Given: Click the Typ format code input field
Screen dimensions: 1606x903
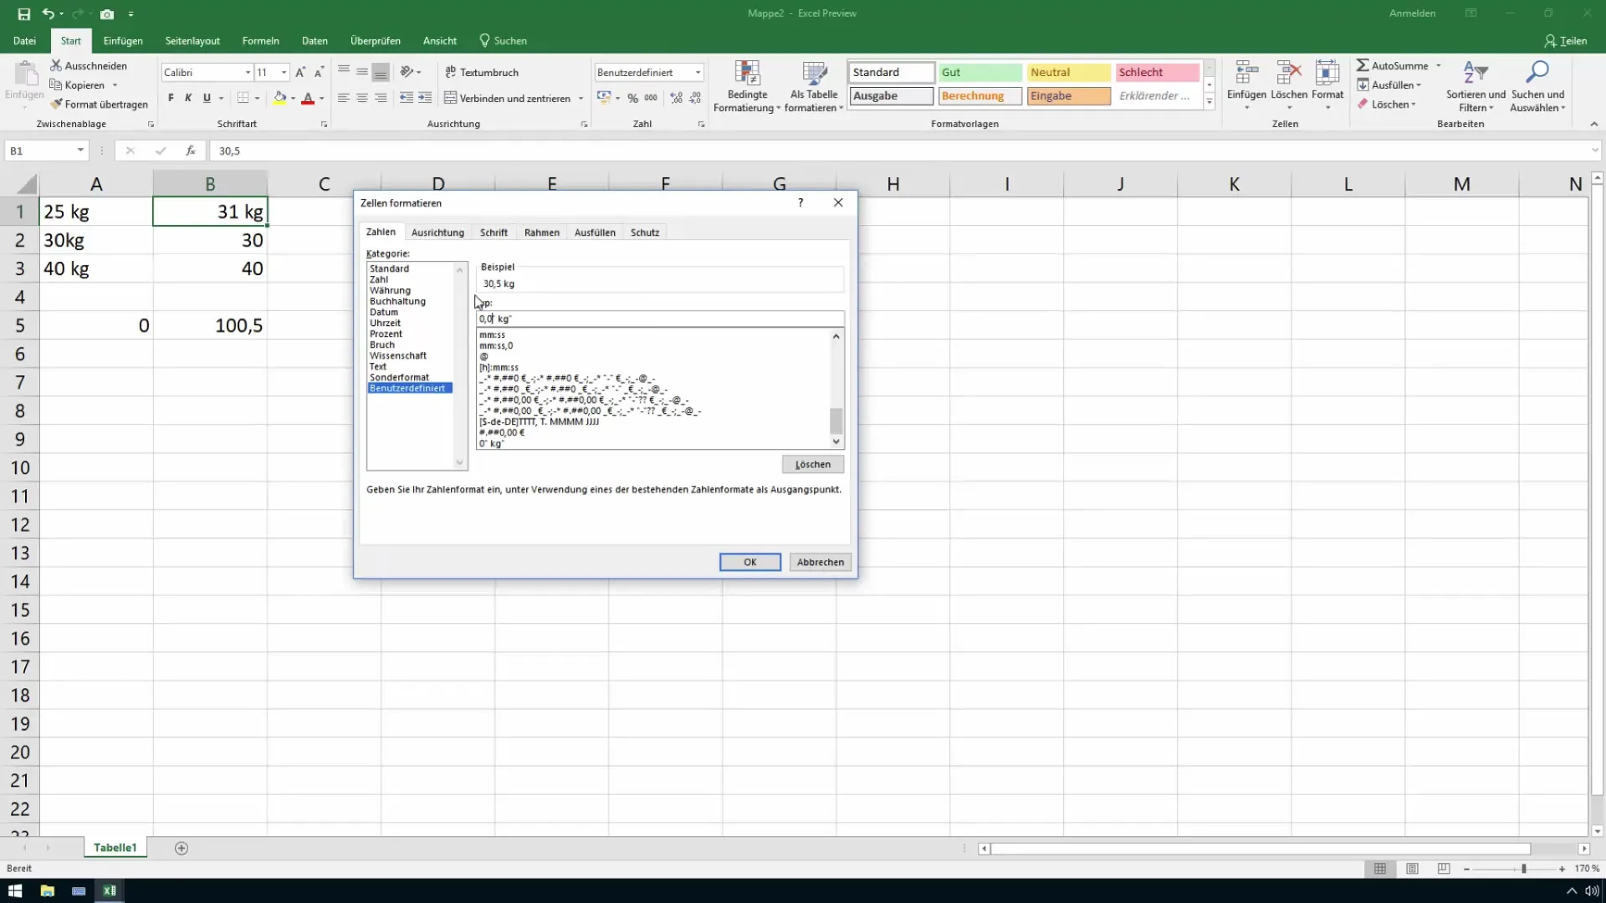Looking at the screenshot, I should tap(660, 319).
